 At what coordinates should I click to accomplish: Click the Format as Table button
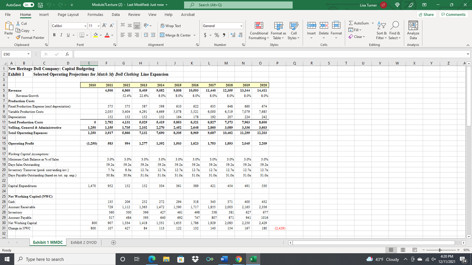pos(279,30)
